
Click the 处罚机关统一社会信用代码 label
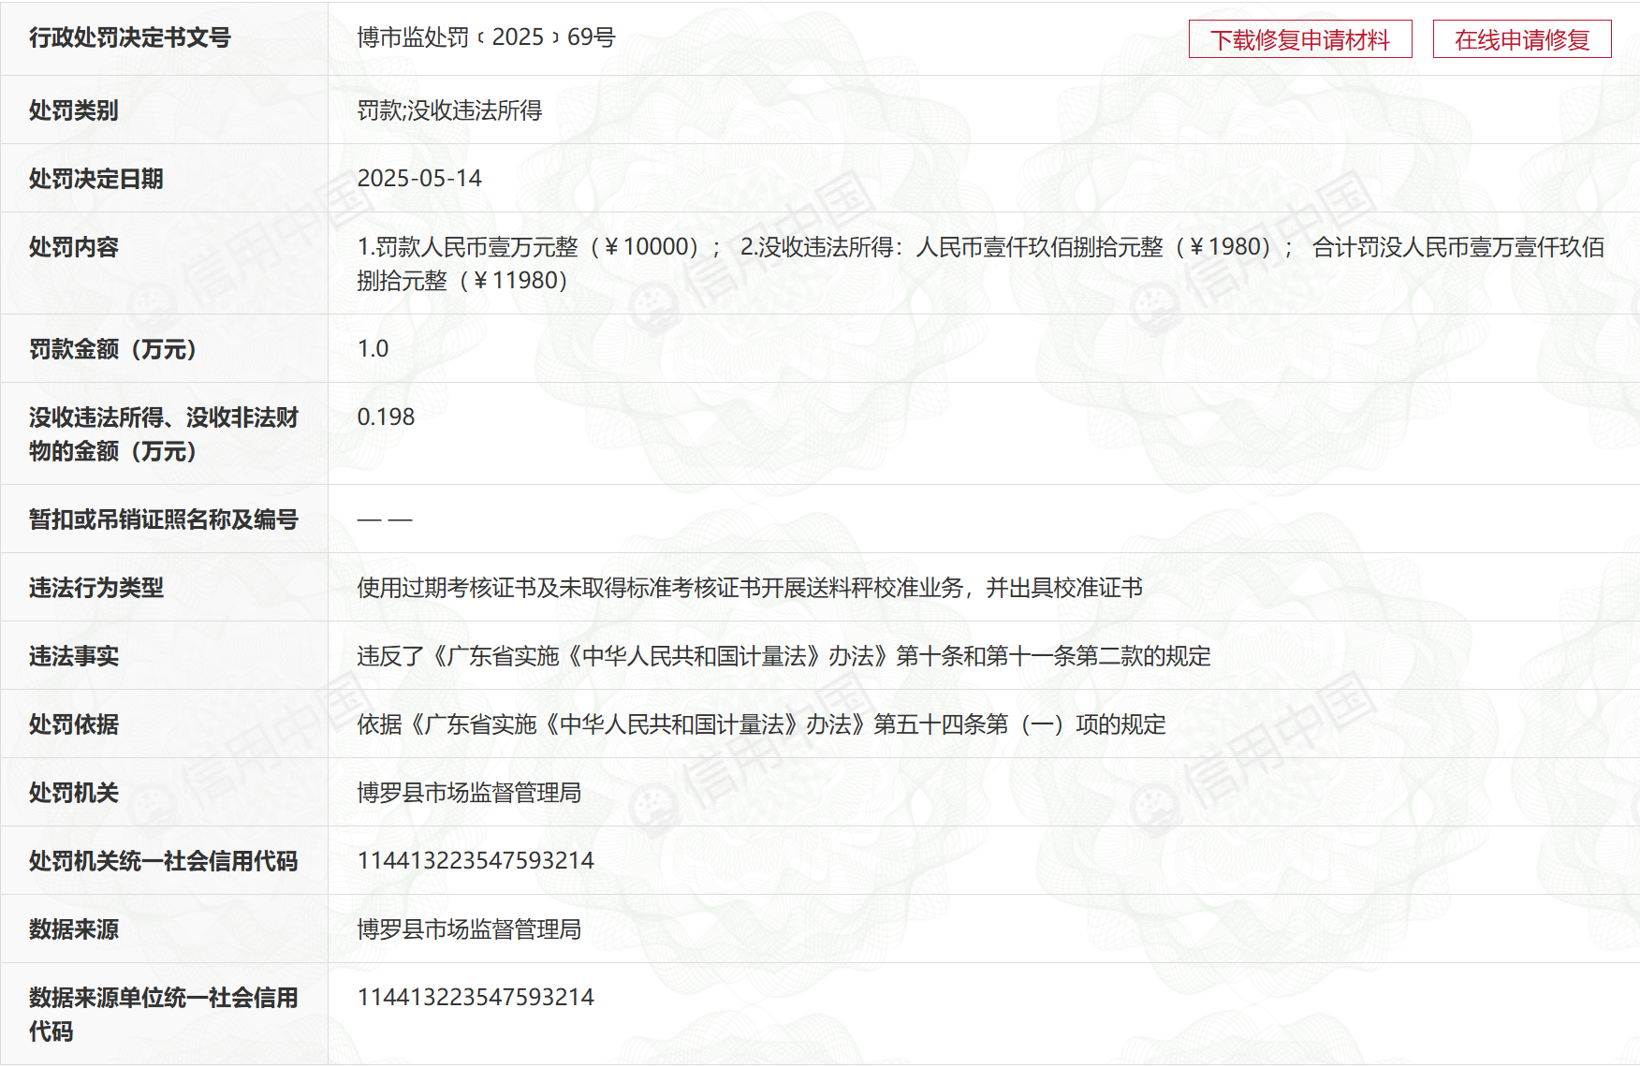coord(163,861)
